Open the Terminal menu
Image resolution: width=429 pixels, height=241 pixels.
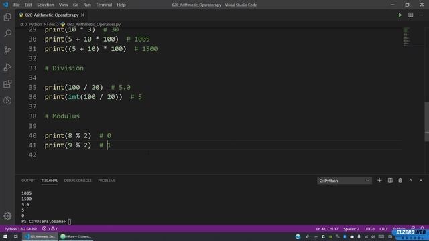click(x=104, y=5)
